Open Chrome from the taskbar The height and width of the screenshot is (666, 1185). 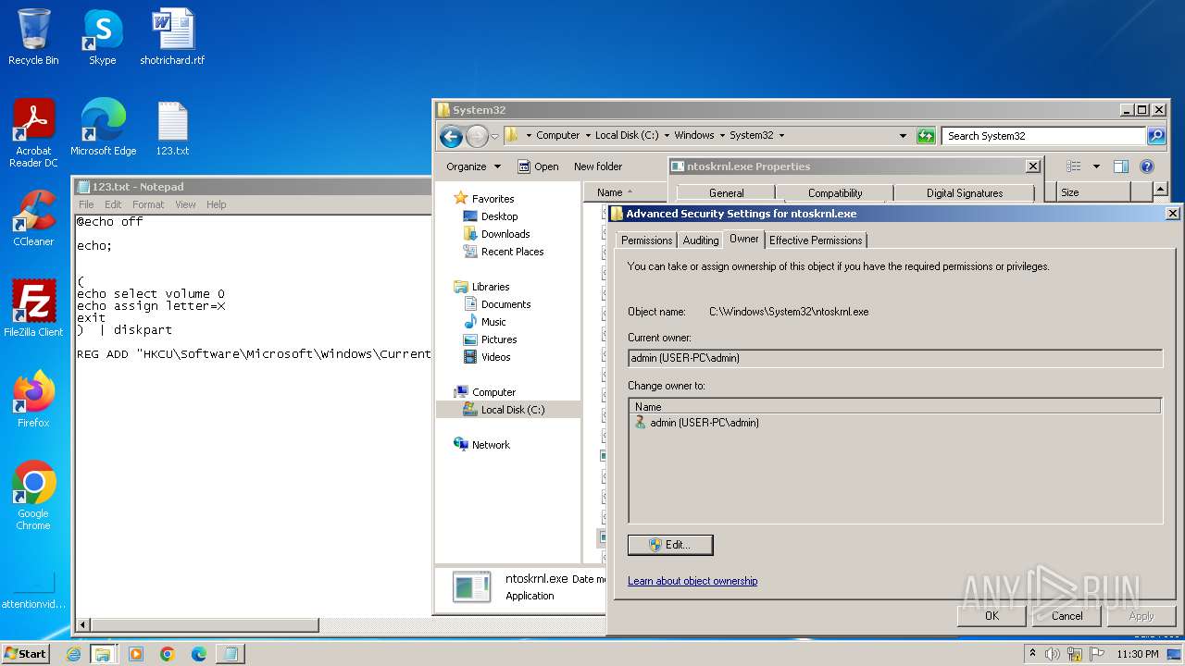coord(168,654)
